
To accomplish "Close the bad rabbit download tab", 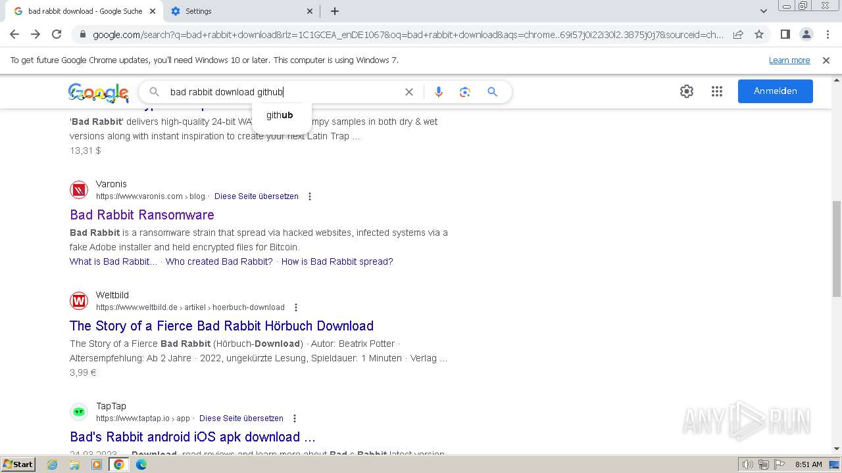I will pos(153,11).
